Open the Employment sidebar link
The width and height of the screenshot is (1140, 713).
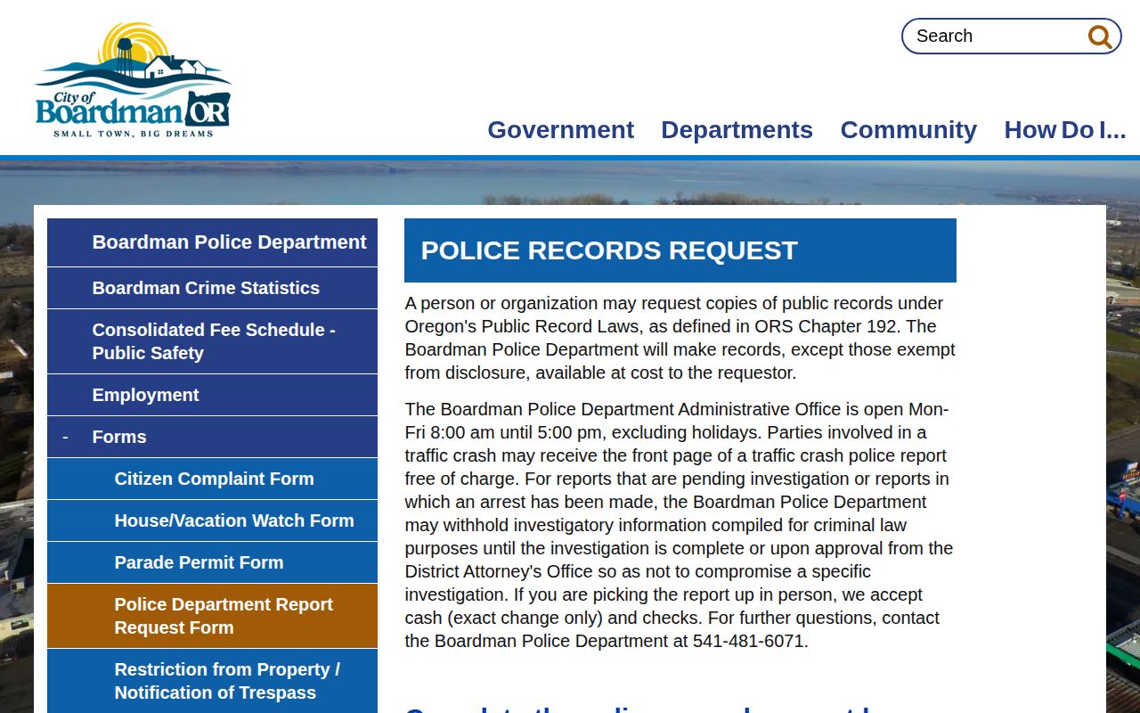212,395
